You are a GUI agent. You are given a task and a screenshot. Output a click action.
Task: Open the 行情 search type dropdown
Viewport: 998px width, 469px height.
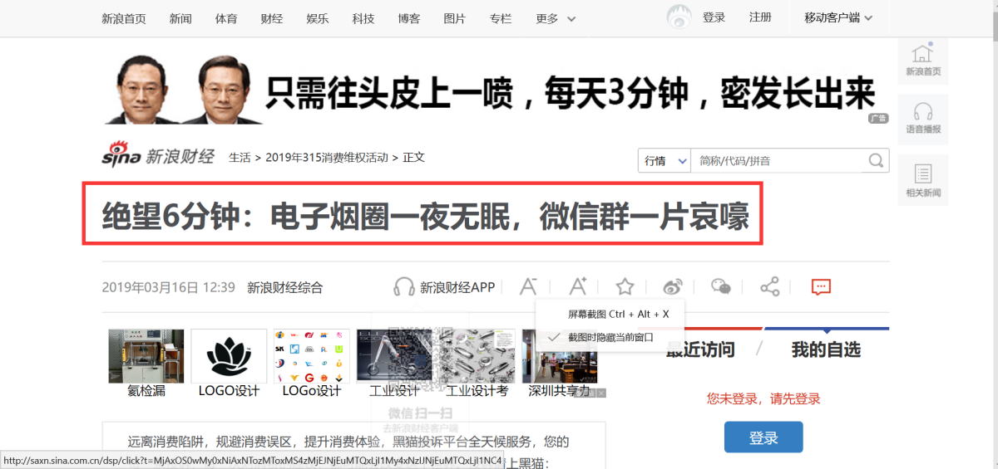point(665,161)
